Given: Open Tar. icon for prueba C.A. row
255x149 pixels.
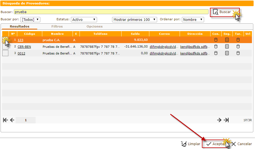Looking at the screenshot, I should click(x=238, y=40).
